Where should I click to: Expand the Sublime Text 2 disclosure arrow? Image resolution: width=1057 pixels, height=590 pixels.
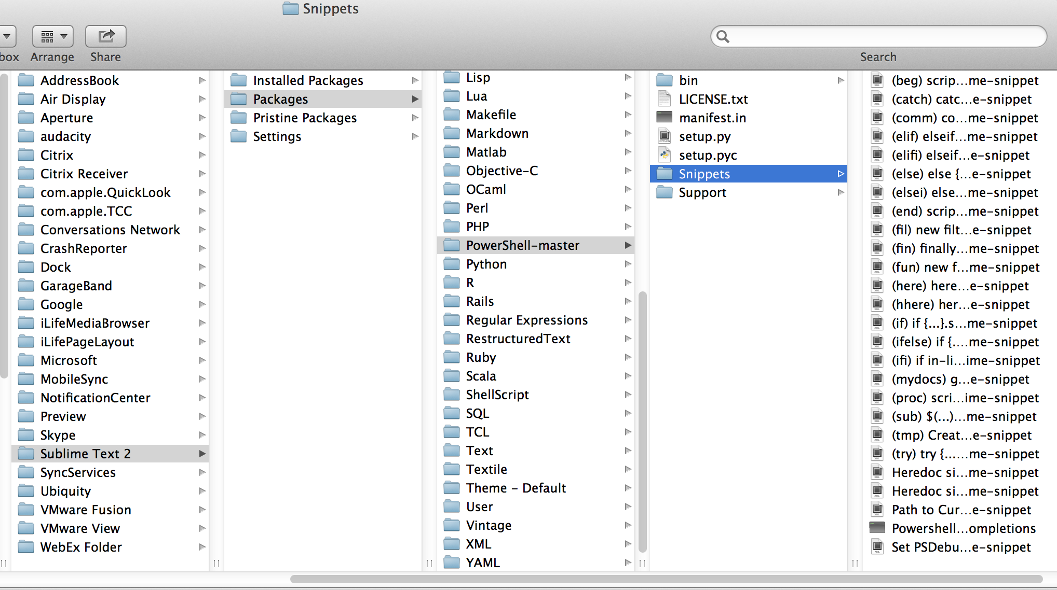coord(202,454)
